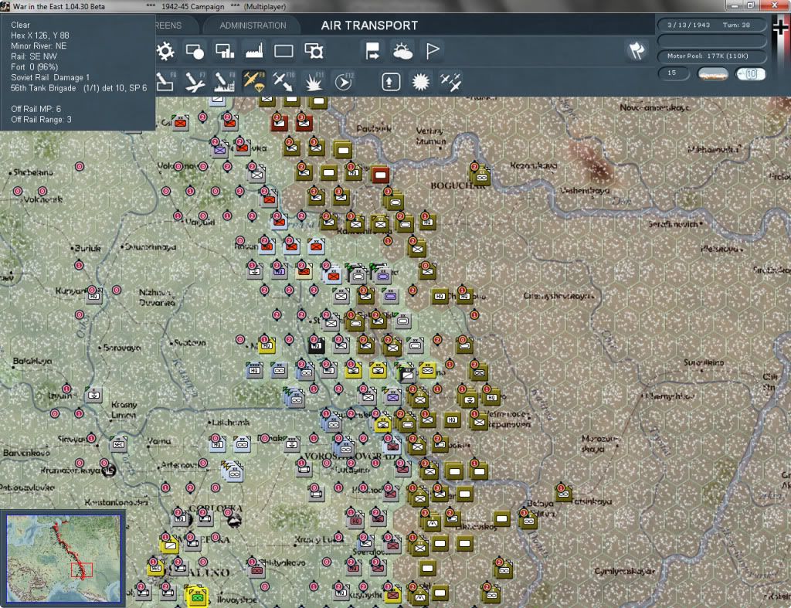791x608 pixels.
Task: Open the factory production screen icon
Action: [x=254, y=51]
